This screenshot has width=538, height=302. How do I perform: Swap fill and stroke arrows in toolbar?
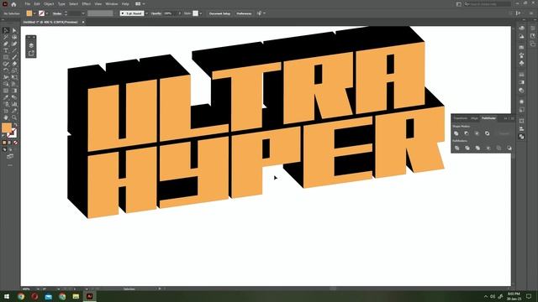pyautogui.click(x=15, y=125)
